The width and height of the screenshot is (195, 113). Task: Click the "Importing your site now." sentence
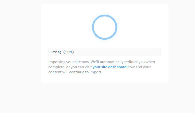69,62
